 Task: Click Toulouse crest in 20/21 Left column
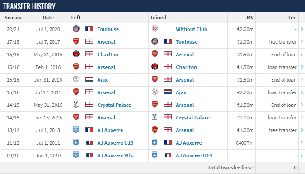(76, 29)
